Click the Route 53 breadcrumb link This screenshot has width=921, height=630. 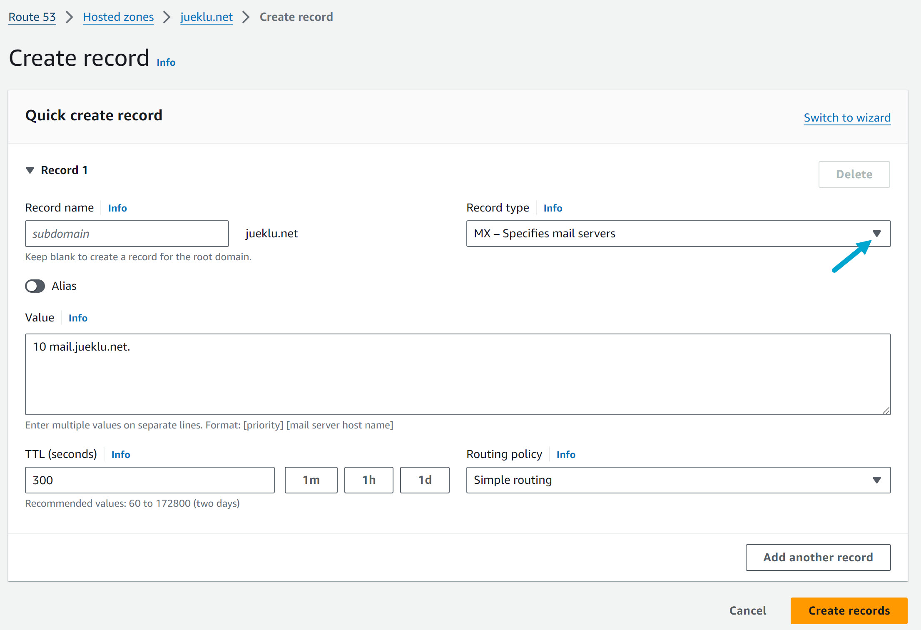[x=32, y=17]
